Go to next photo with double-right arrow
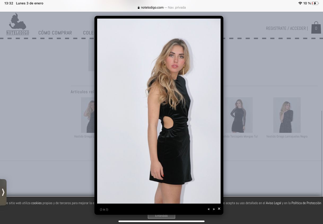 tap(214, 209)
